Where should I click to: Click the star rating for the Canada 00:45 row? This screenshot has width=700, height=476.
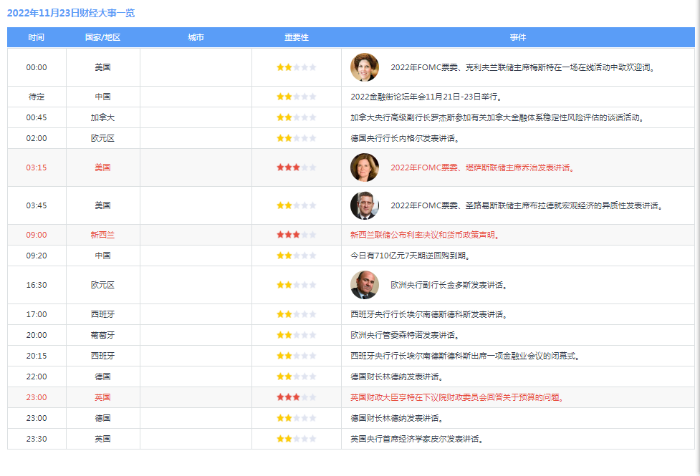tap(296, 117)
